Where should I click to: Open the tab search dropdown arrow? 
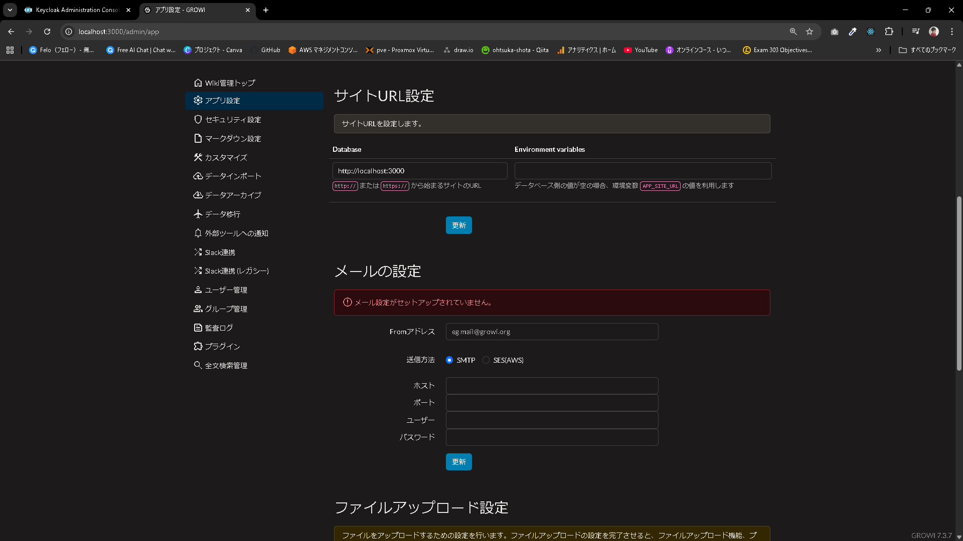[x=10, y=10]
